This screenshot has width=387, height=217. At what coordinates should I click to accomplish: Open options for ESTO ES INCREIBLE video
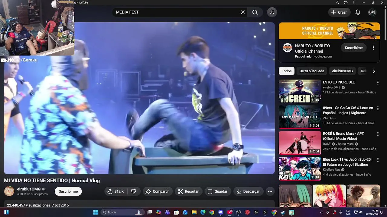point(378,83)
